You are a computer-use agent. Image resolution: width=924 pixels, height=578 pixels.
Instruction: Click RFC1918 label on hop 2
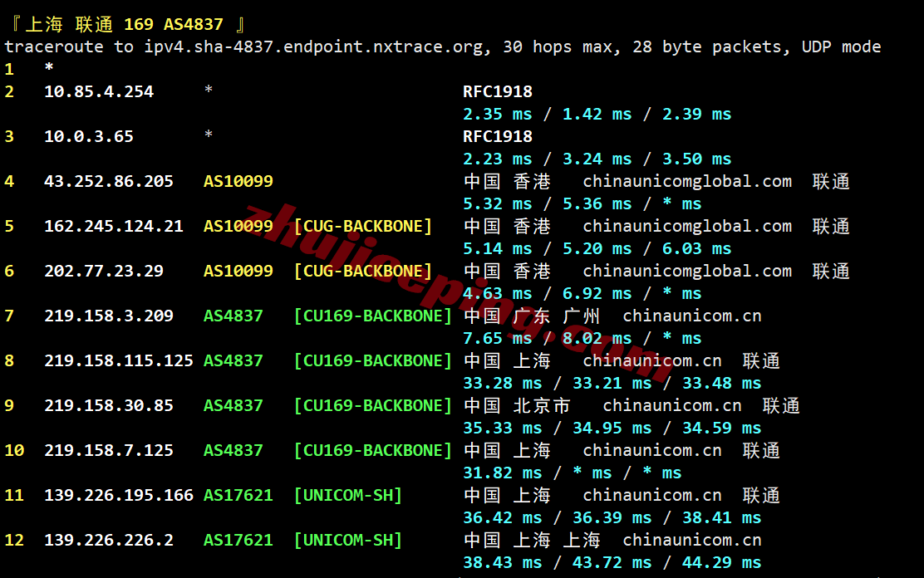(498, 92)
